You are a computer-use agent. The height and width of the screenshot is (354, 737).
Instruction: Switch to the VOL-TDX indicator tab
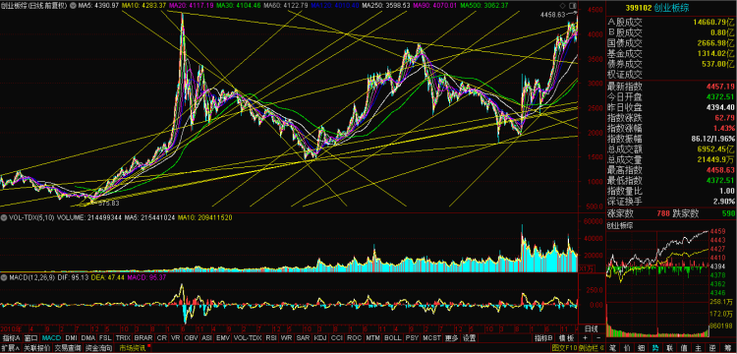248,338
